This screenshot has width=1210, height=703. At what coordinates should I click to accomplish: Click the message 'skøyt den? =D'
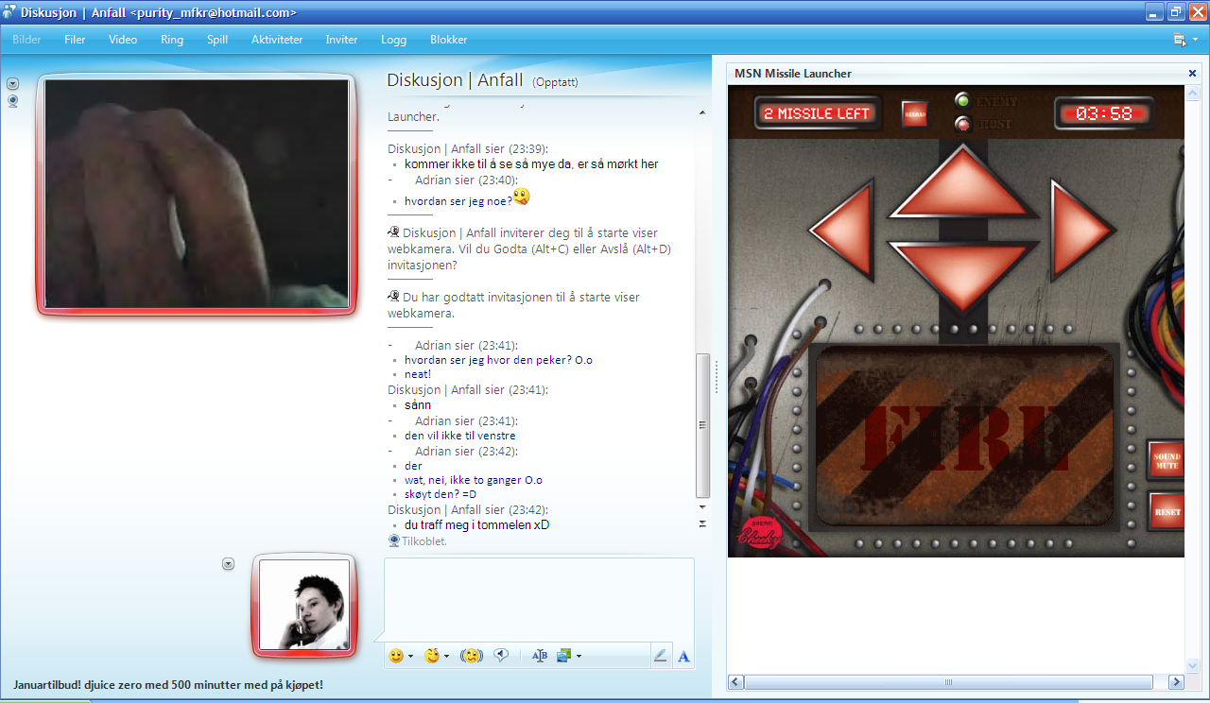pos(441,494)
